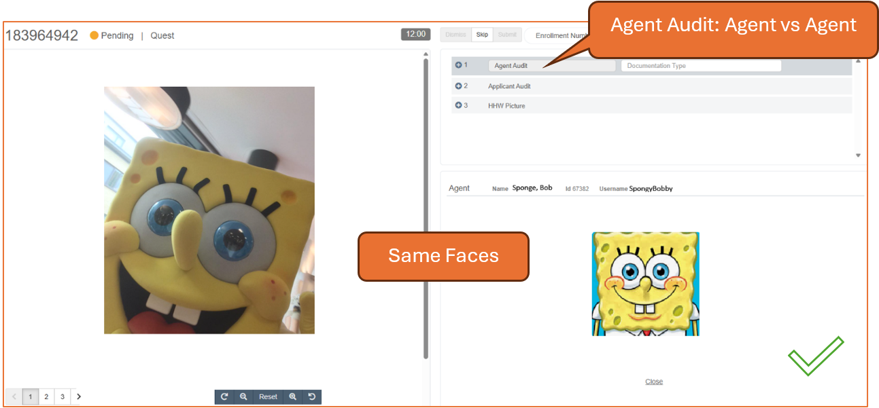Click the Reset view button
The image size is (879, 408).
coord(268,396)
